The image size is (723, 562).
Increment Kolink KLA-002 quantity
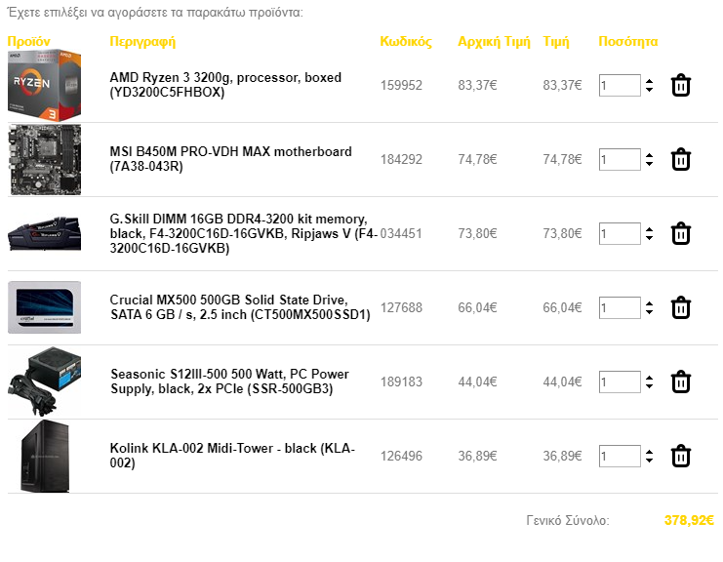649,453
